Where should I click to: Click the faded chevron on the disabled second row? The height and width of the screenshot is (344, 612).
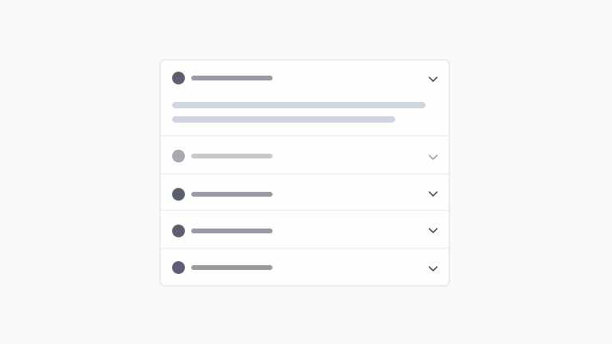433,157
